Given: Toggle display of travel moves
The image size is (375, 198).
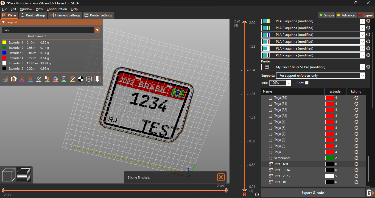Looking at the screenshot, I should [5, 79].
